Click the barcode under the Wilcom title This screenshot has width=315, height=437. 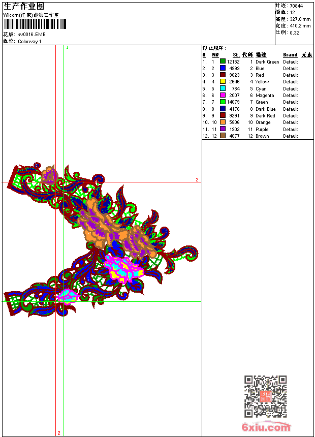35,24
